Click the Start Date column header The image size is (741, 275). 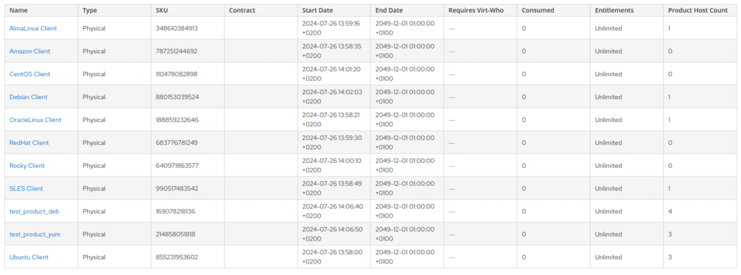tap(317, 10)
